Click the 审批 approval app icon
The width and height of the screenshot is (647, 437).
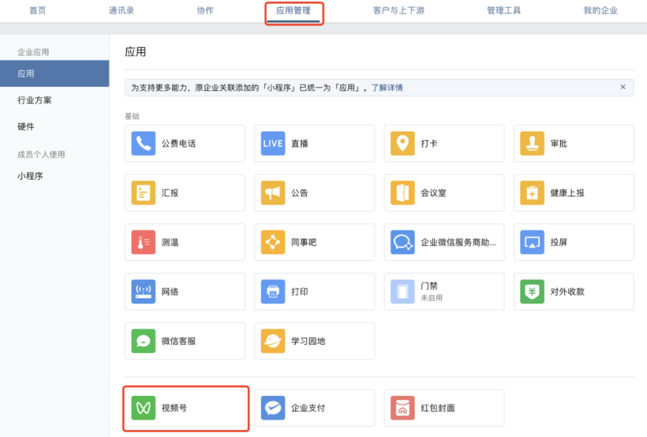573,143
